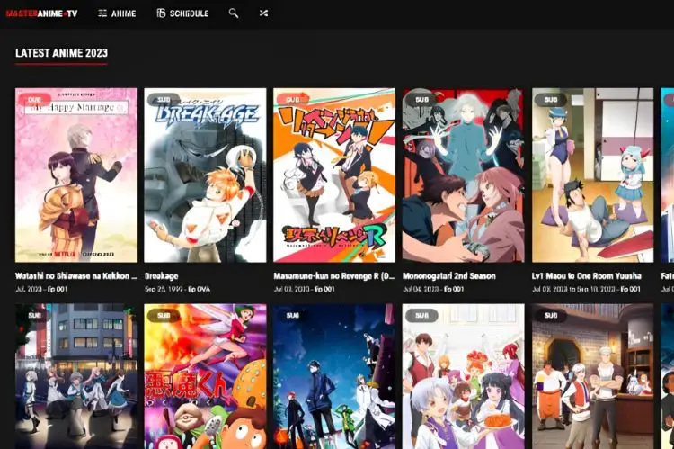Open the Masamune-kun no Revenge R poster
This screenshot has height=449, width=674.
click(334, 175)
